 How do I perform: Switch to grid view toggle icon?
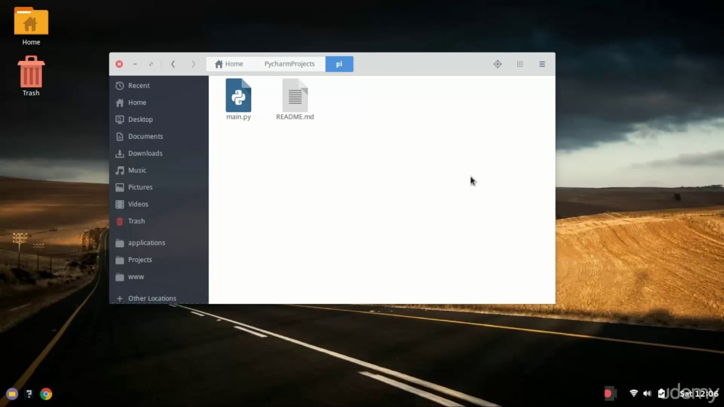pyautogui.click(x=520, y=64)
